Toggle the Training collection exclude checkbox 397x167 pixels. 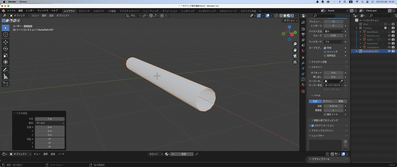(x=385, y=28)
